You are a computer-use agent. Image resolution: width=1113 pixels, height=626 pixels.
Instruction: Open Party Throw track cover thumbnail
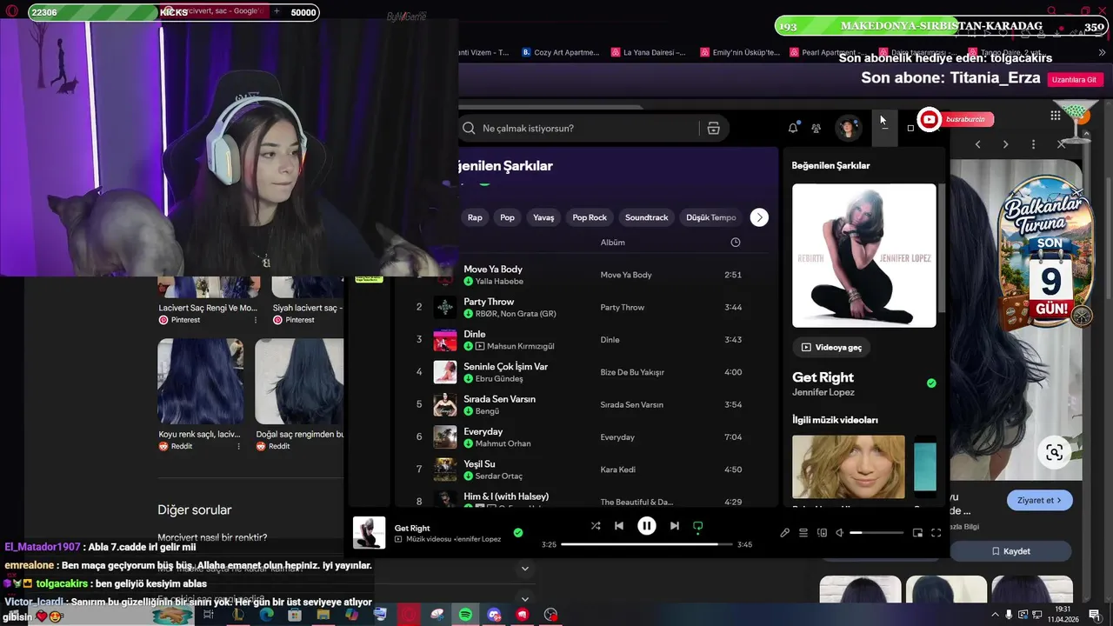[445, 308]
